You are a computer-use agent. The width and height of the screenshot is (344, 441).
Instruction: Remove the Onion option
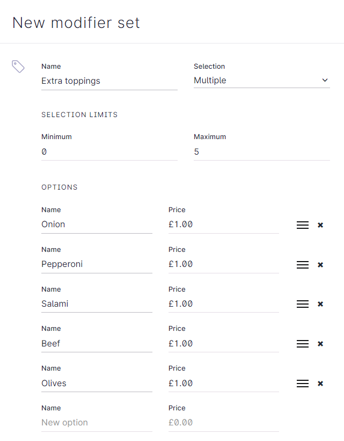click(320, 225)
